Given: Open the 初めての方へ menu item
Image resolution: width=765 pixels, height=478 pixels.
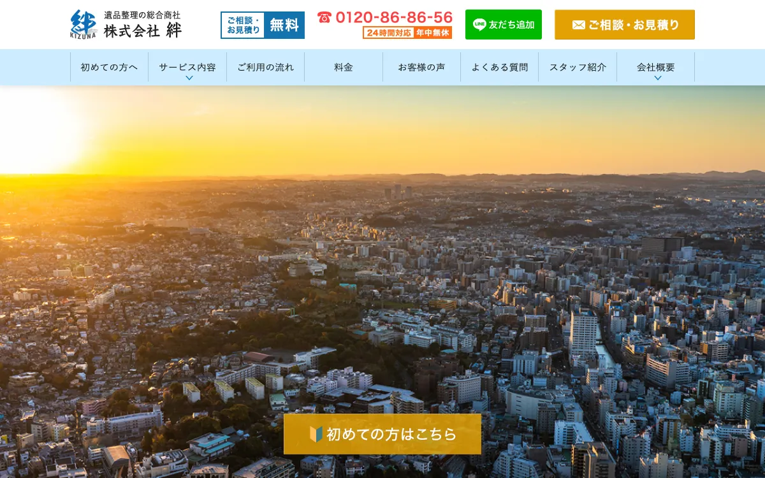Looking at the screenshot, I should (109, 67).
